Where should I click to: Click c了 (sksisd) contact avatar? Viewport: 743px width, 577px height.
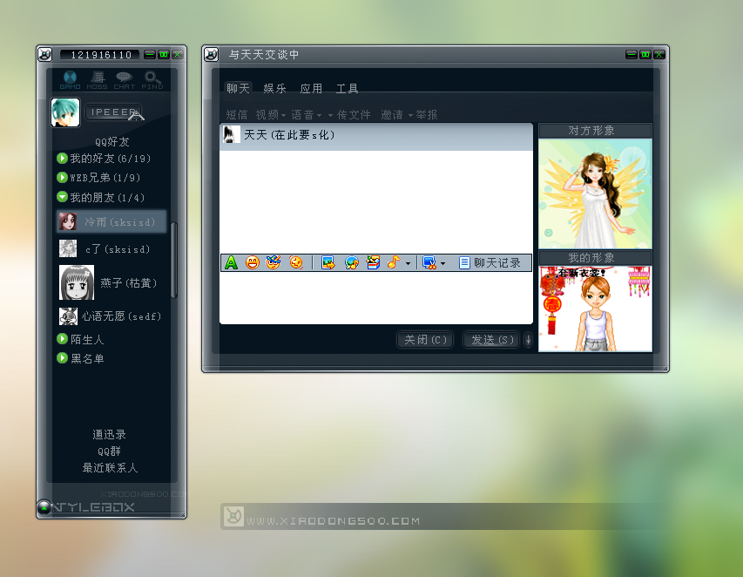coord(68,248)
